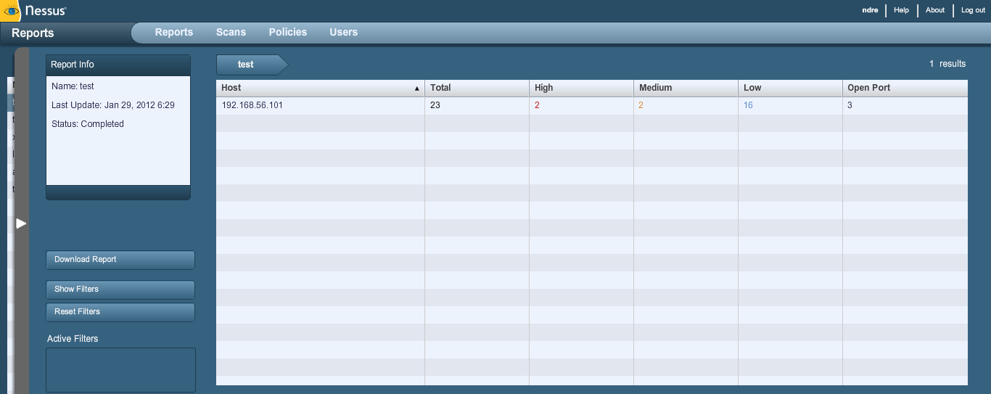The width and height of the screenshot is (991, 394).
Task: Sort by the Low column header
Action: (790, 88)
